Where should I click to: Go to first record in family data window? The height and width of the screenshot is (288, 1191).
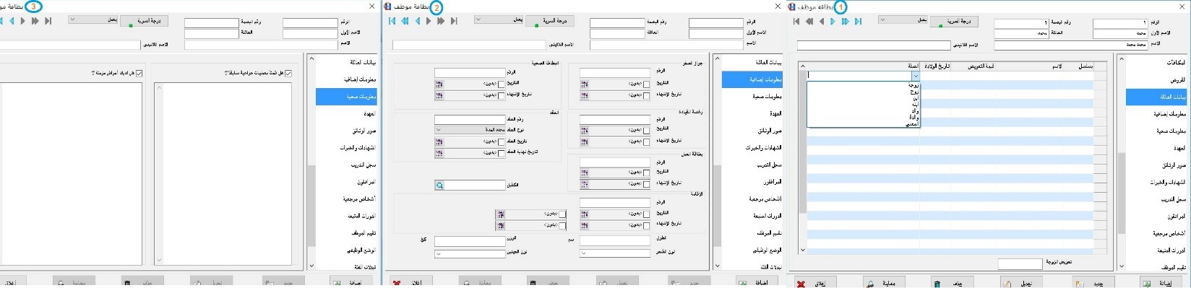click(797, 22)
